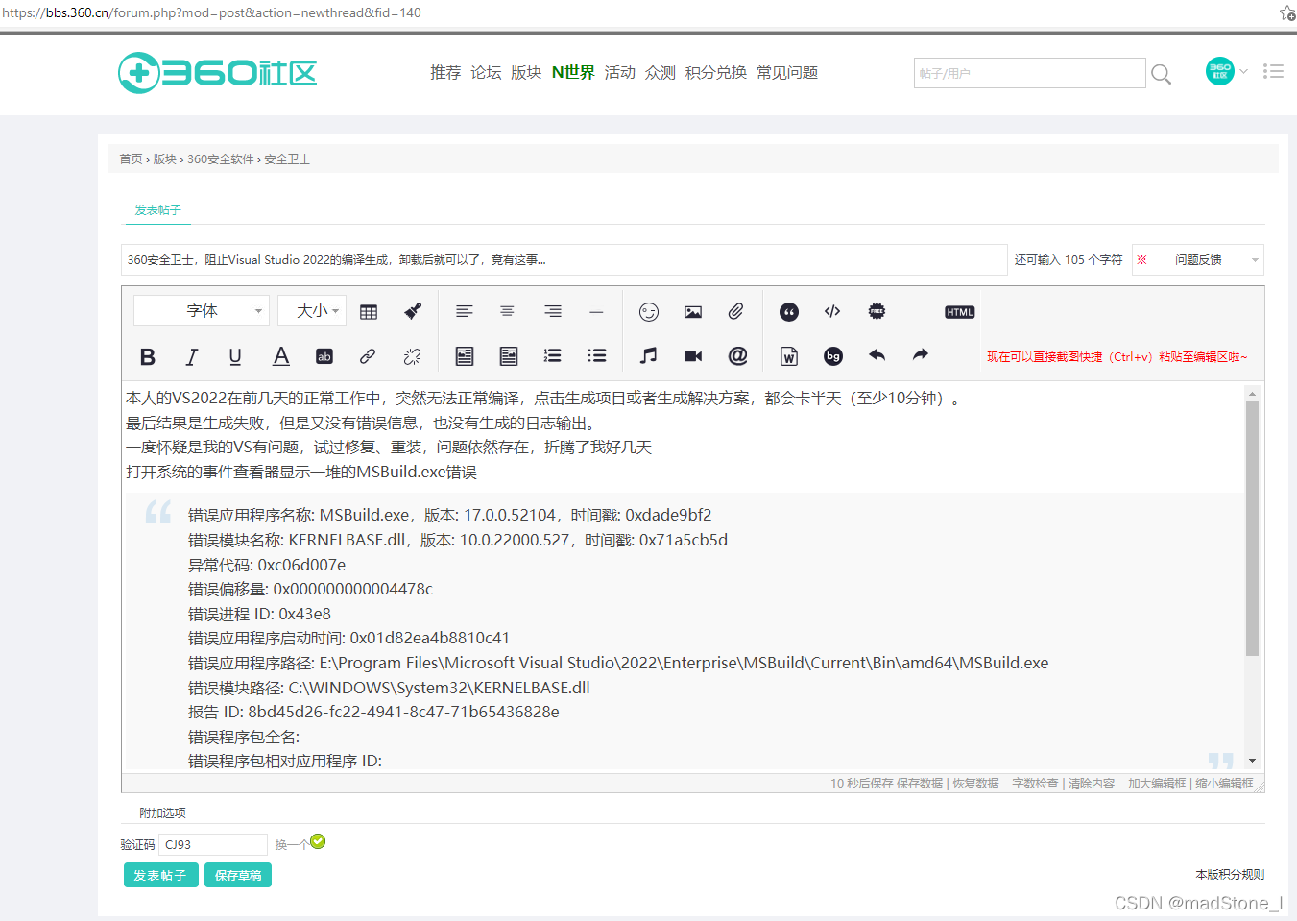Screen dimensions: 1297x921
Task: Click 恢复数据 in editor footer
Action: [x=975, y=784]
